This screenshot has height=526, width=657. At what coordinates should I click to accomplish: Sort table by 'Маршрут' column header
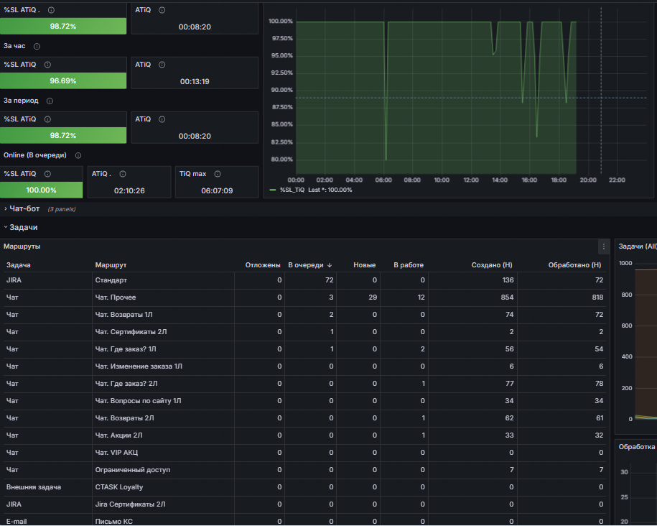(111, 265)
